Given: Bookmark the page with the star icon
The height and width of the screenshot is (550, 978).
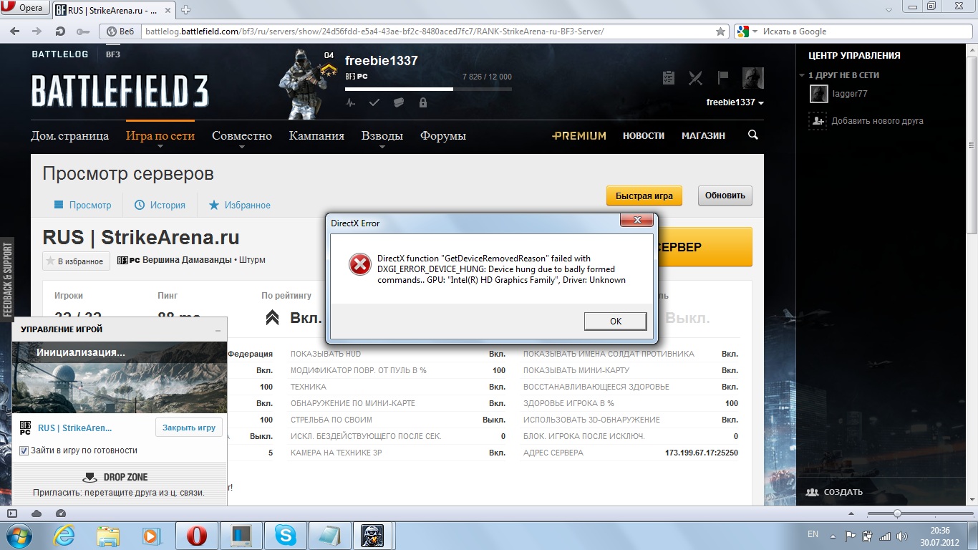Looking at the screenshot, I should point(721,32).
